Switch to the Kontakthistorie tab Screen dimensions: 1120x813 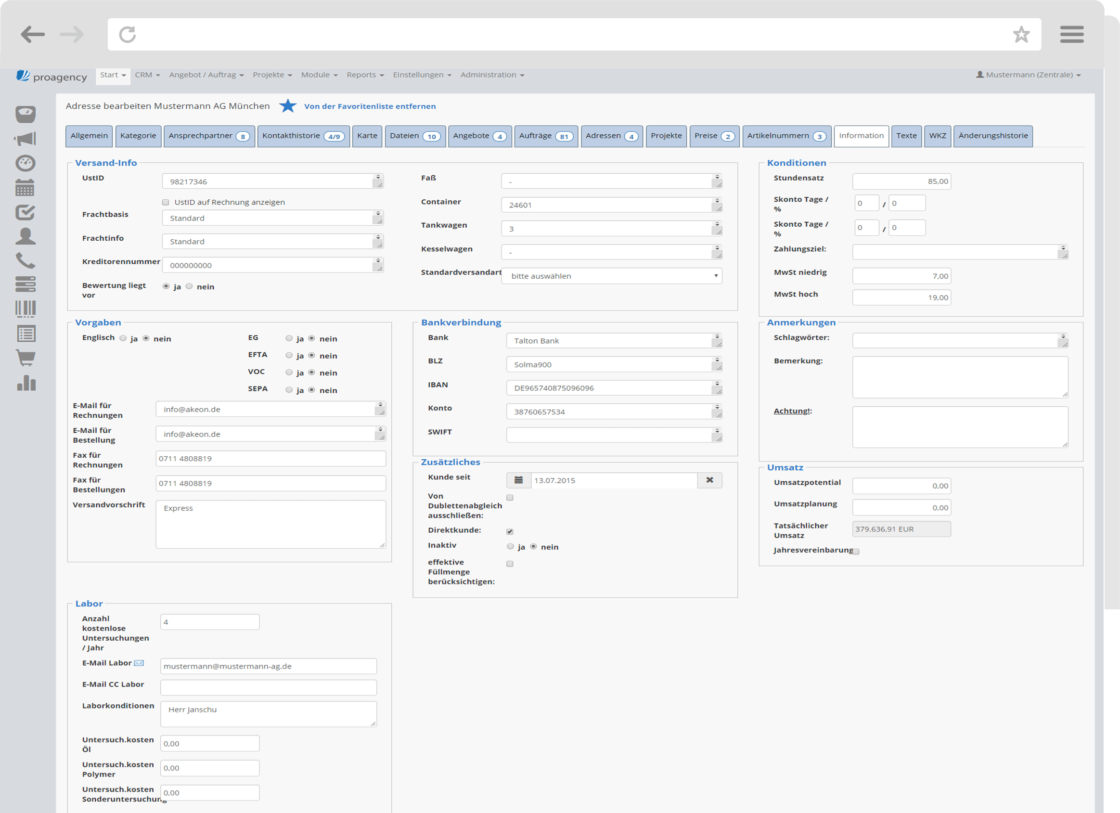tap(303, 136)
